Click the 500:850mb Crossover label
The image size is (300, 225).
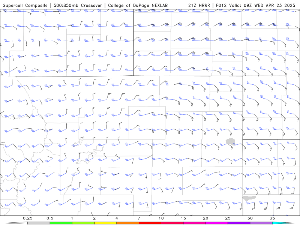pyautogui.click(x=78, y=5)
